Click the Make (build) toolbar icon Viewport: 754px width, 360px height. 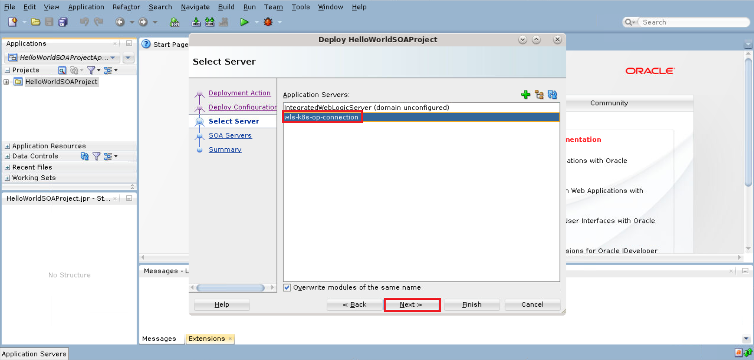pos(196,22)
